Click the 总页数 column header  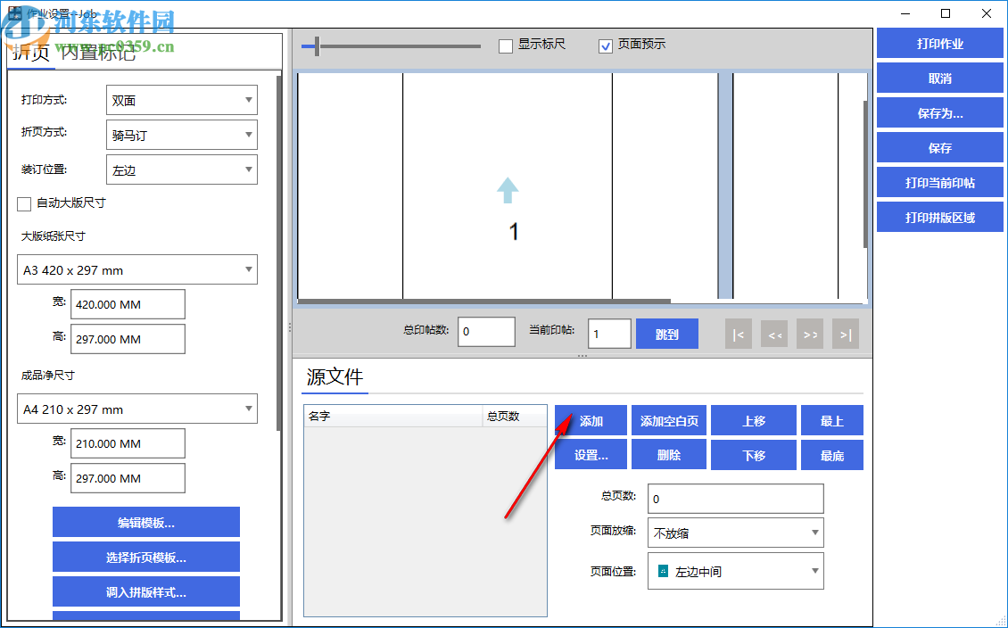click(515, 416)
